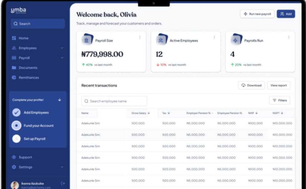This screenshot has height=189, width=306.
Task: Select the Home icon in the sidebar
Action: [13, 38]
